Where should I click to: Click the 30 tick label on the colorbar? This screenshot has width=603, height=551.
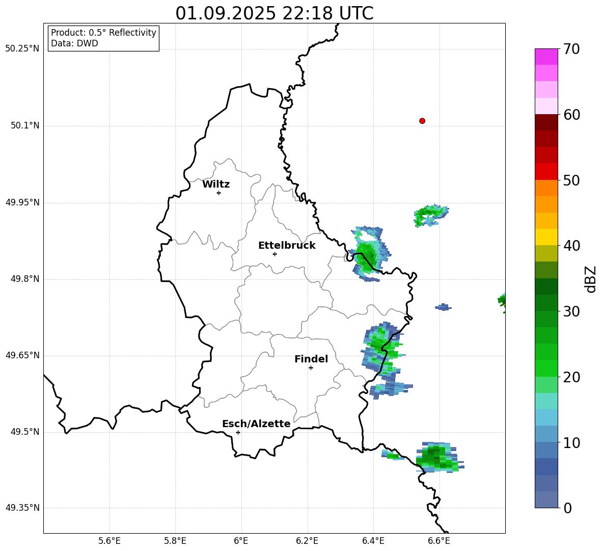pos(571,311)
